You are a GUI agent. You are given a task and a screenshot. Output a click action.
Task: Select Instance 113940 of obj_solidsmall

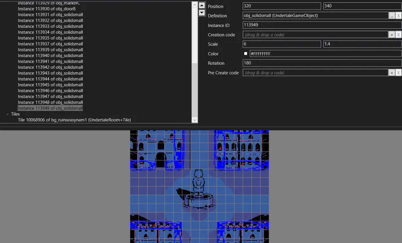pos(50,56)
